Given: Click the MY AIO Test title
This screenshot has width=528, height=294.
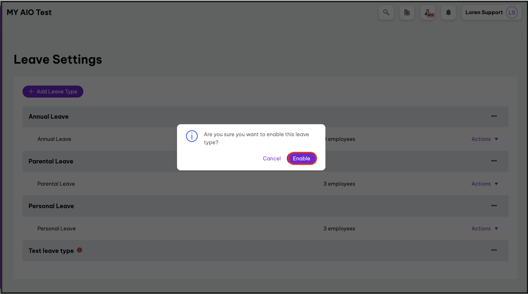Looking at the screenshot, I should [29, 13].
